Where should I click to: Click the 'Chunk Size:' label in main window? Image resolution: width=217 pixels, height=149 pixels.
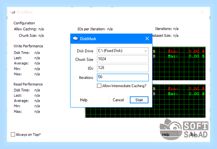pos(28,36)
